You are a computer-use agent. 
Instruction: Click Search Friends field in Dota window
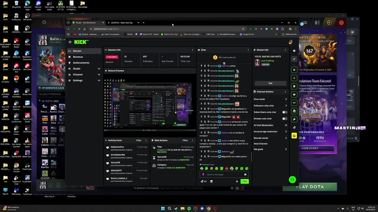coord(51,94)
